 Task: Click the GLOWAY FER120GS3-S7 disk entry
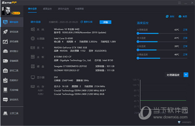[66, 70]
